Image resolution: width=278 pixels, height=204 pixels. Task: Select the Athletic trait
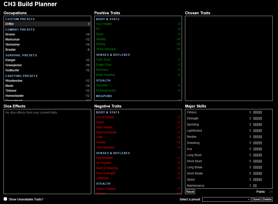(138, 39)
